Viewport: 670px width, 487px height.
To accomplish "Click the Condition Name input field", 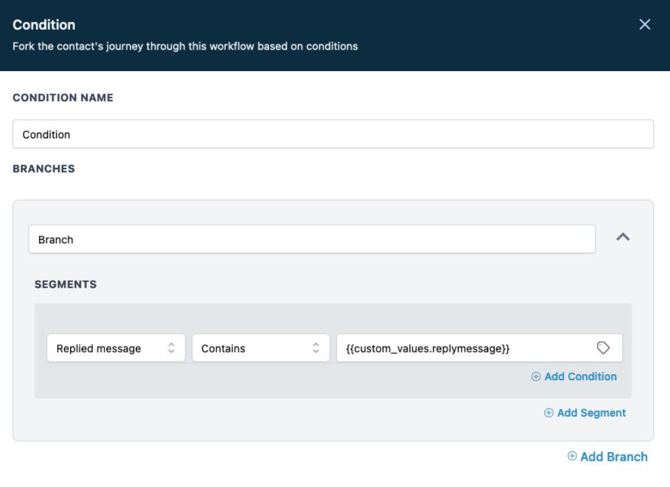I will [x=333, y=134].
